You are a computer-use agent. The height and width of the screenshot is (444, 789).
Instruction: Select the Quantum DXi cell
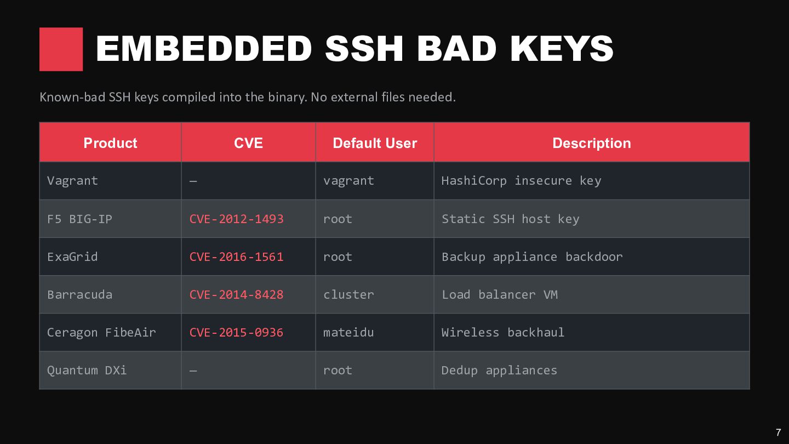[x=110, y=370]
